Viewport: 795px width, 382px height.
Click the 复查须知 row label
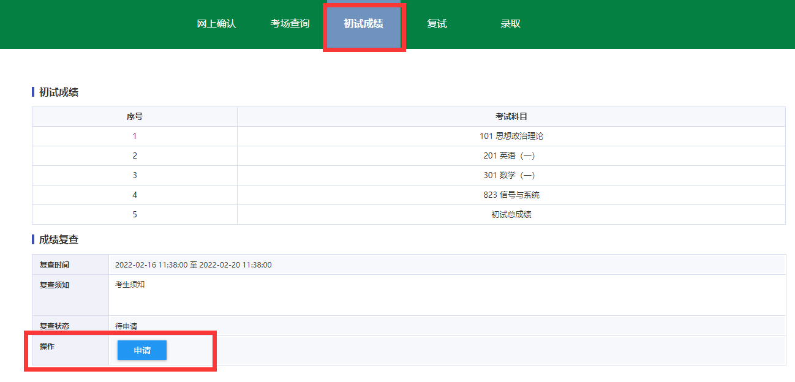coord(55,285)
